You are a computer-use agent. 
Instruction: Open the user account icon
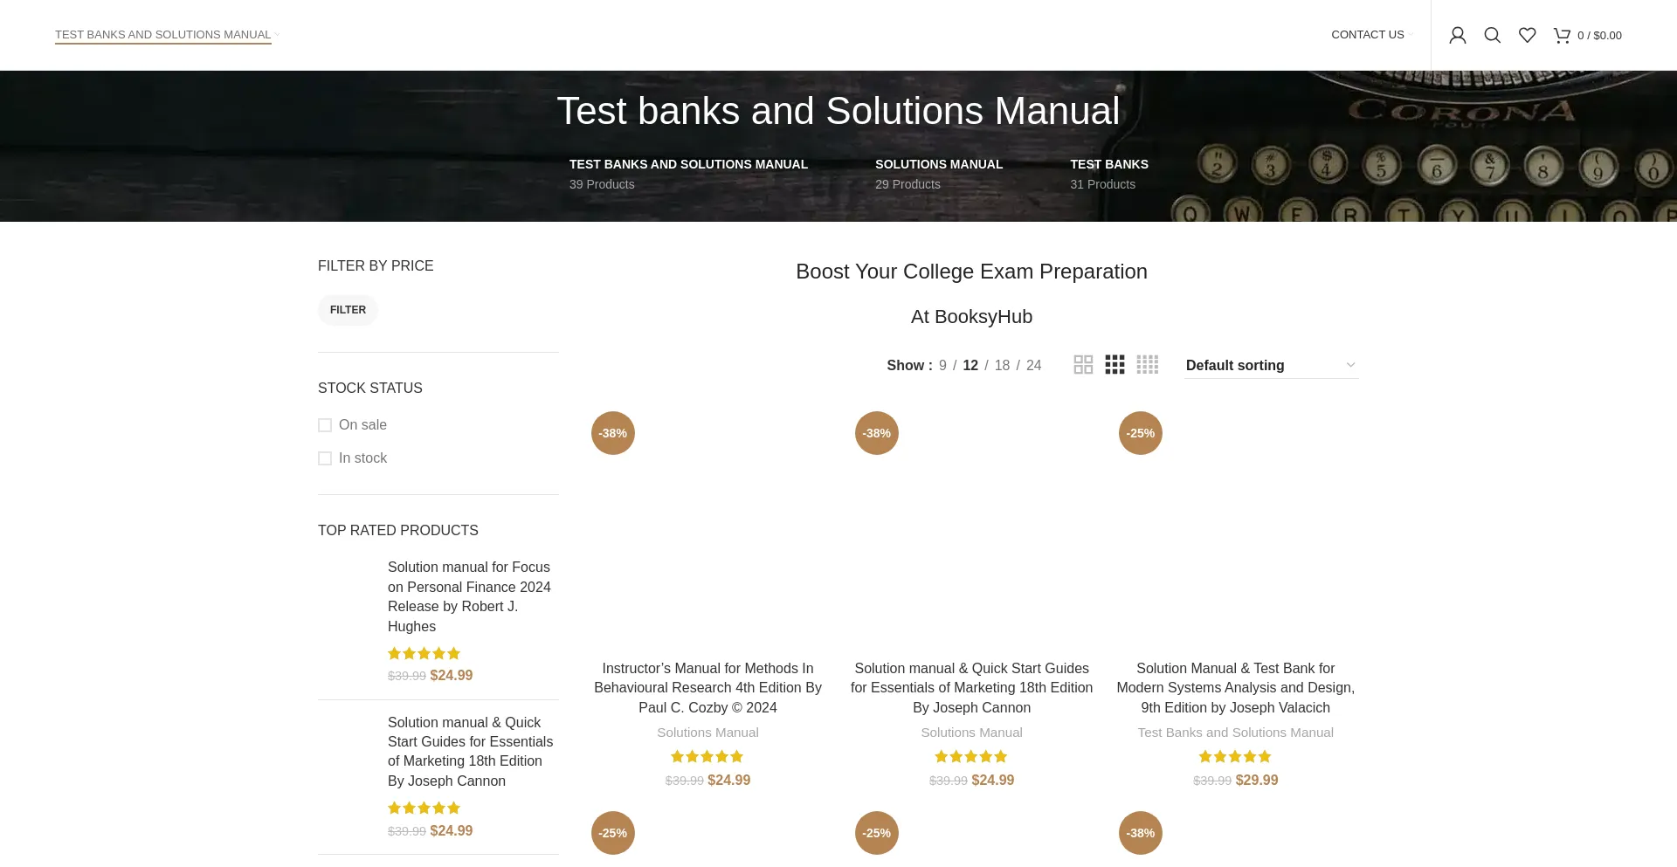(x=1457, y=35)
